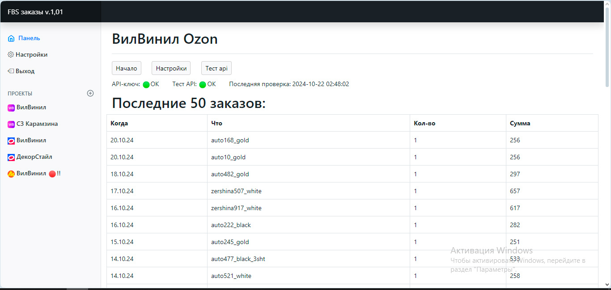This screenshot has width=611, height=290.
Task: Click the Wildberries icon next to ВилВинил
Action: (11, 108)
